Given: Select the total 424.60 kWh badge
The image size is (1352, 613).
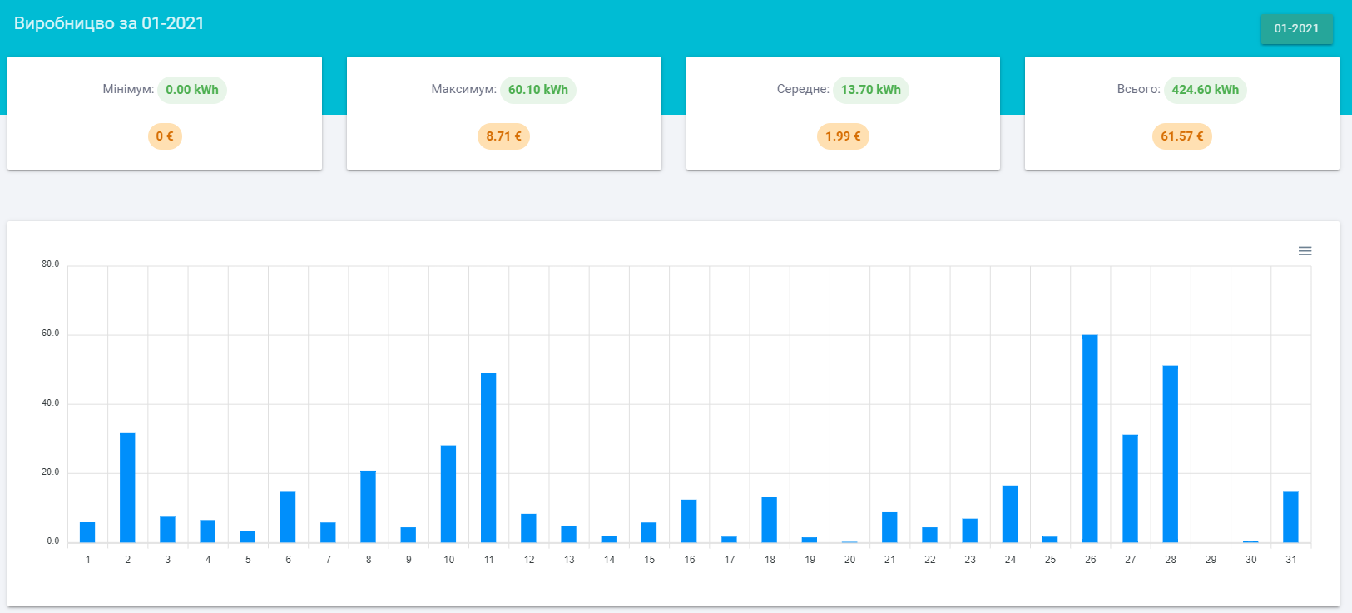Looking at the screenshot, I should pyautogui.click(x=1206, y=90).
